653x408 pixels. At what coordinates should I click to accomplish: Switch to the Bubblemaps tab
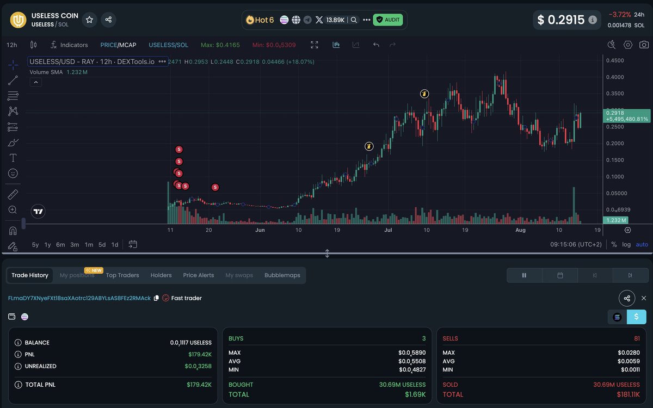[282, 275]
